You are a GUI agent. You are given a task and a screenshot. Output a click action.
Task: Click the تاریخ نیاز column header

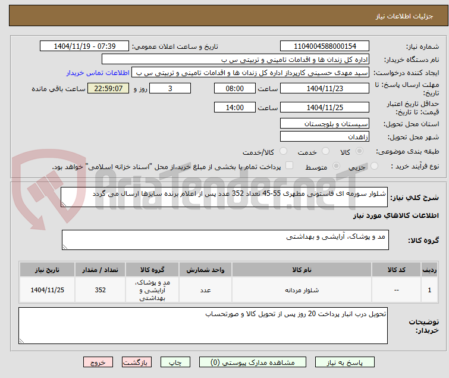[47, 270]
